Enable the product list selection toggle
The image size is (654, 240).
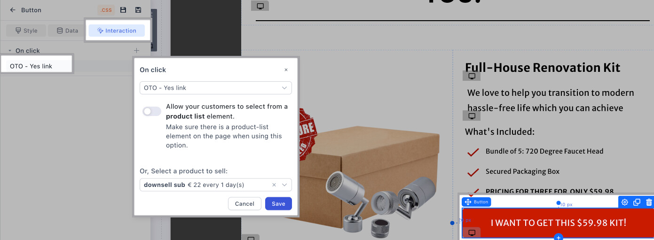pos(151,111)
